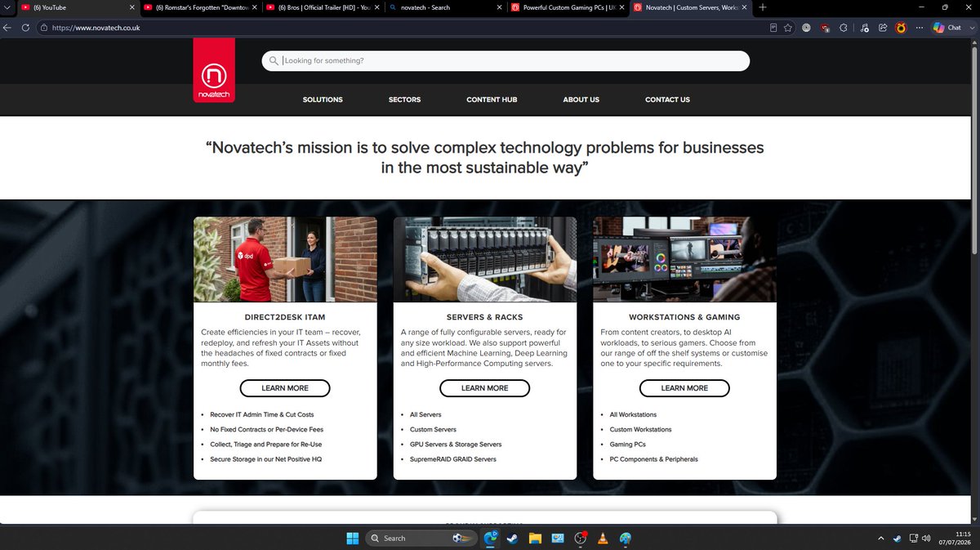The height and width of the screenshot is (550, 980).
Task: Click the SERVERS & RACKS heading
Action: tap(485, 317)
